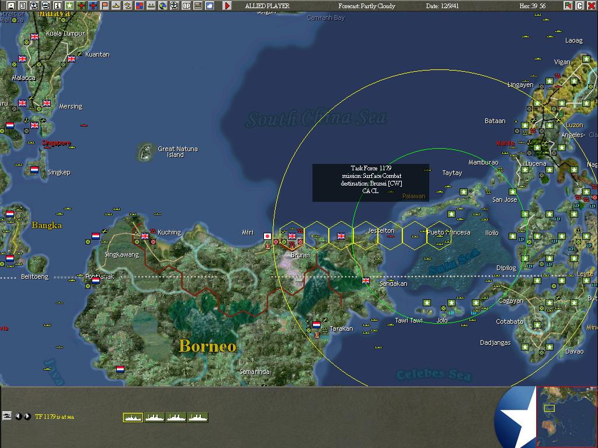Image resolution: width=598 pixels, height=448 pixels.
Task: Click the OP operations toolbar icon
Action: pyautogui.click(x=186, y=5)
